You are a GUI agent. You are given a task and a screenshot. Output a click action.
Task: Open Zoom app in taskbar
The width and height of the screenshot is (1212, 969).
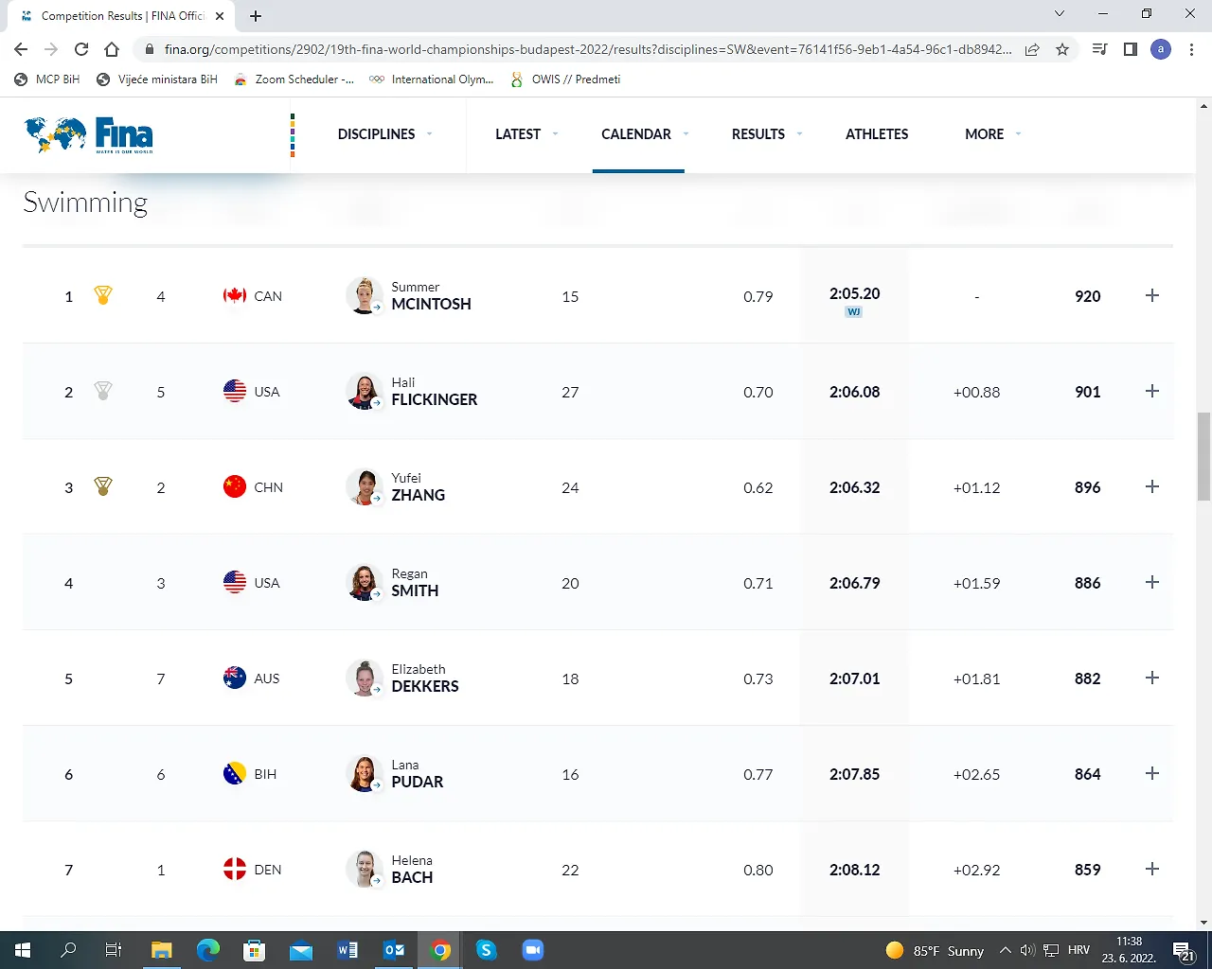(532, 950)
